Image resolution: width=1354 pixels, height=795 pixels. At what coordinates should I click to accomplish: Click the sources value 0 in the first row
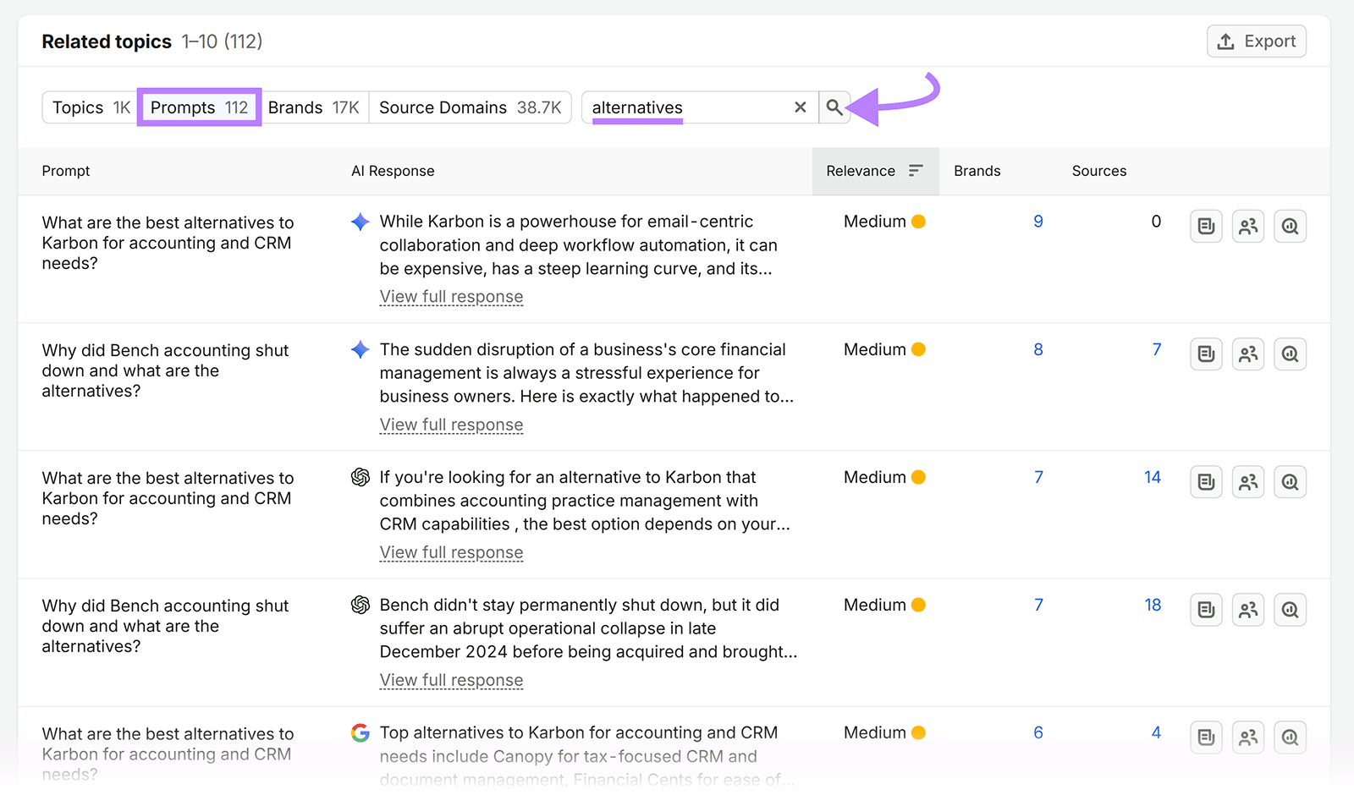[1156, 222]
